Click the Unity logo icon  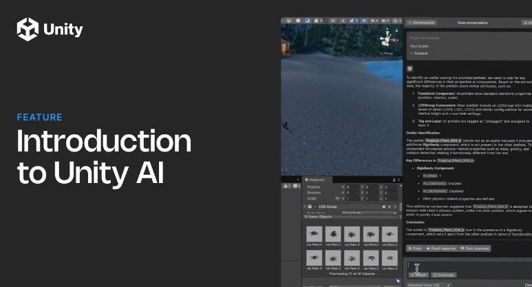coord(28,30)
